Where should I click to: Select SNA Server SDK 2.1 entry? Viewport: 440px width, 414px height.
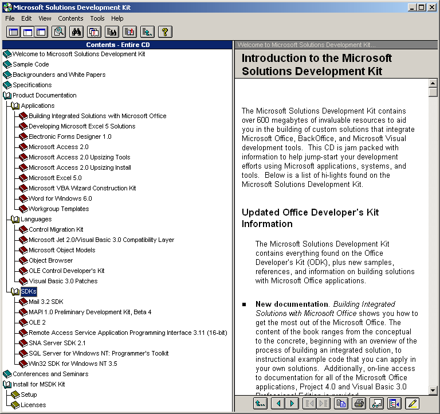pyautogui.click(x=57, y=343)
